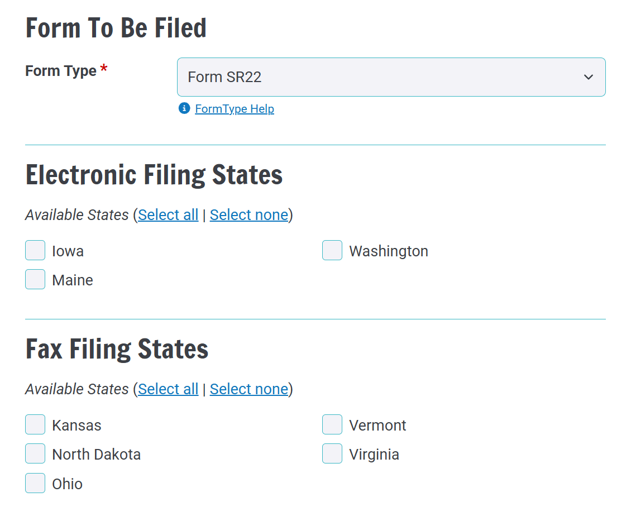Click Select none under Fax Filing States
The width and height of the screenshot is (631, 516).
coord(249,389)
